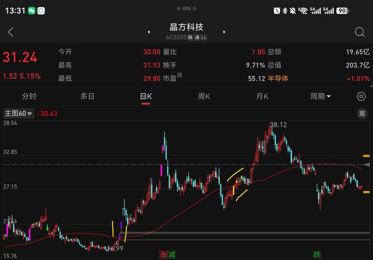Tap the WeChat status bar icon
This screenshot has height=260, width=373.
(x=32, y=11)
